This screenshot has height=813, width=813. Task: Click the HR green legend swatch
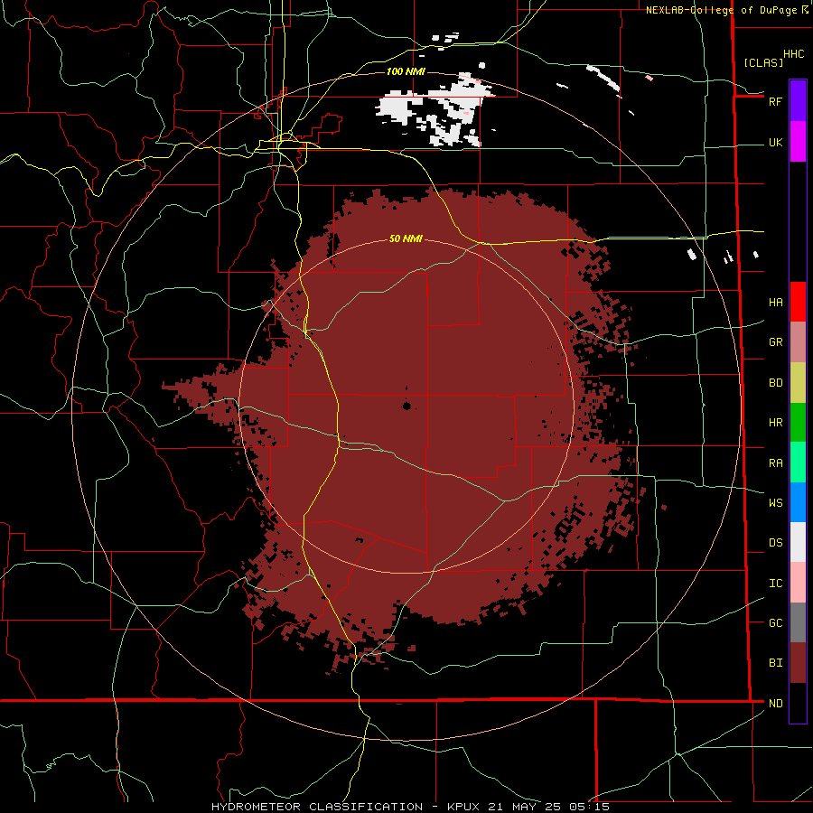pos(798,423)
